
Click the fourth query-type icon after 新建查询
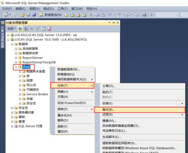point(84,15)
